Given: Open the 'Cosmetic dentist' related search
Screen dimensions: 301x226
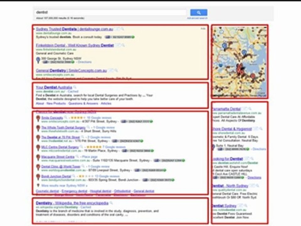Looking at the screenshot, I should tap(47, 191).
